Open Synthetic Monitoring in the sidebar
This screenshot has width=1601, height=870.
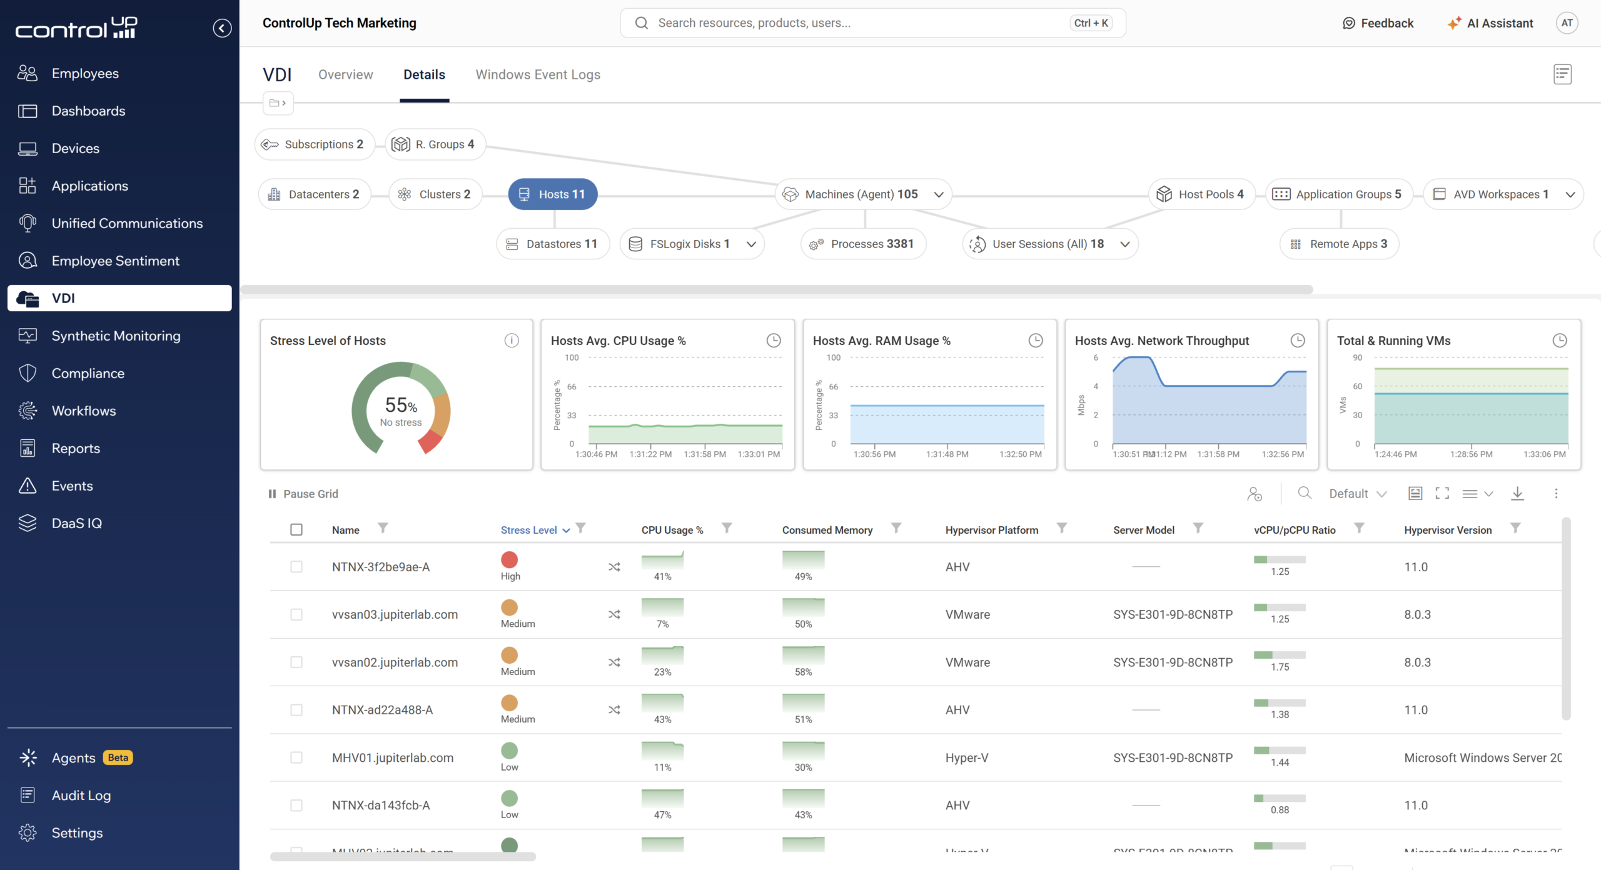click(x=119, y=336)
